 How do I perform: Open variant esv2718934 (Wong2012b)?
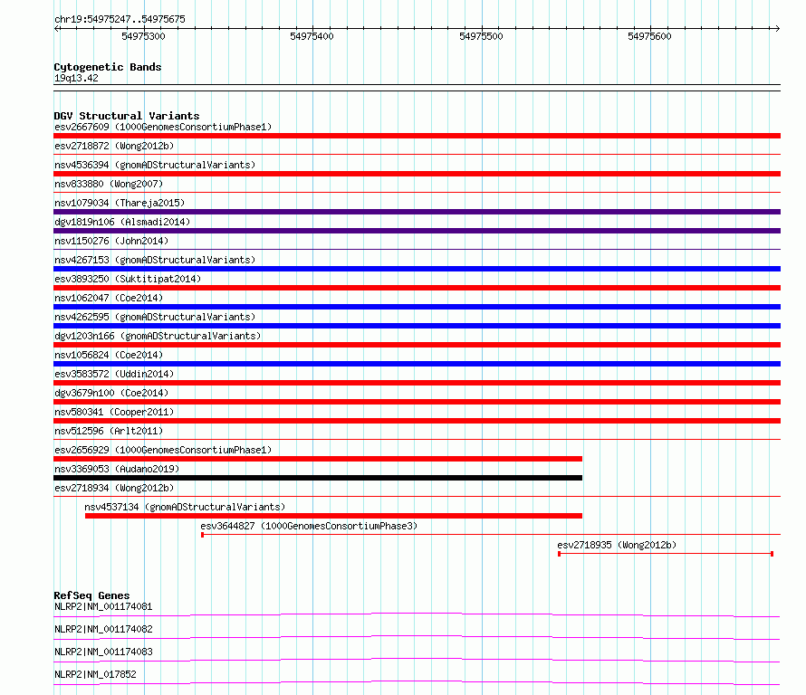tap(114, 488)
